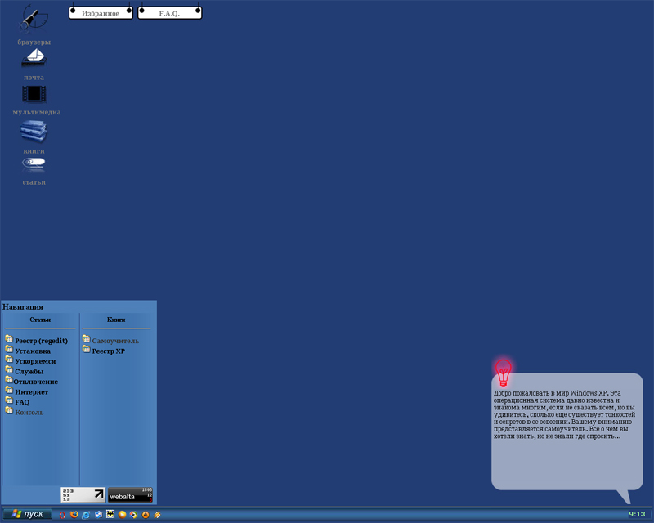Image resolution: width=654 pixels, height=523 pixels.
Task: Click the пуск start button
Action: coord(27,514)
